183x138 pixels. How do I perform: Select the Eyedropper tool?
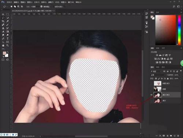[7, 21]
